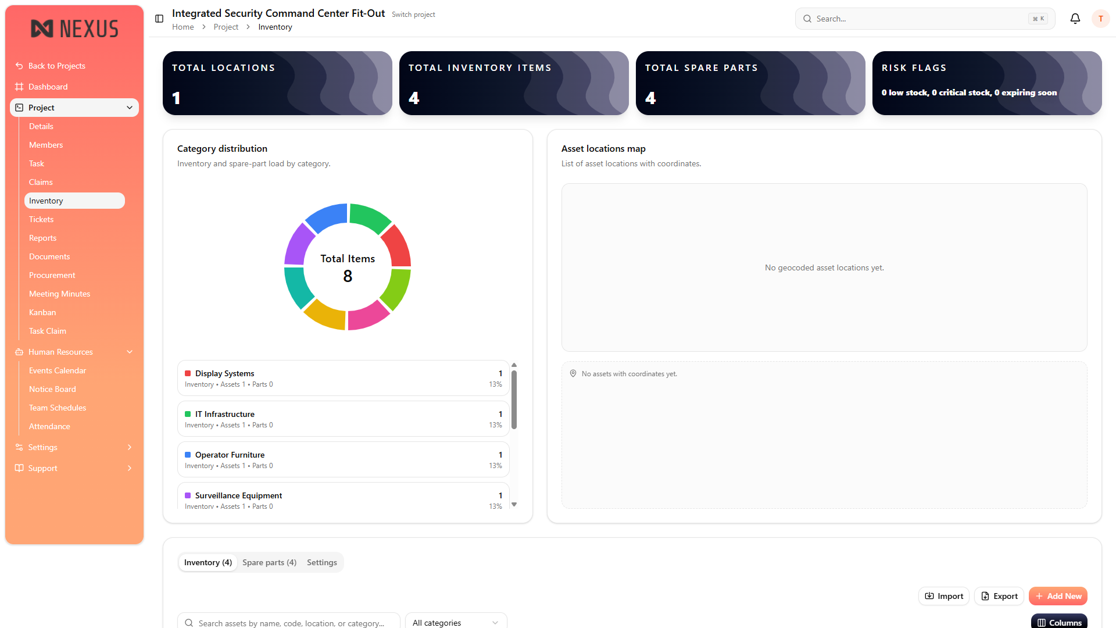Switch to the Spare parts (4) tab

pyautogui.click(x=269, y=562)
